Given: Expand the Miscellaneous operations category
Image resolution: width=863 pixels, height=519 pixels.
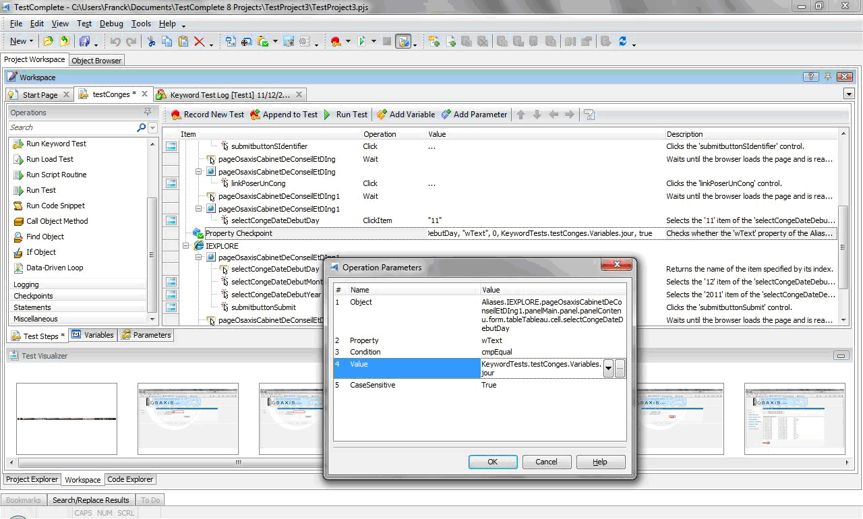Looking at the screenshot, I should pyautogui.click(x=77, y=319).
